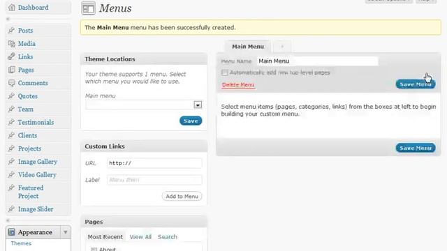Click the Theme Locations panel header
Image resolution: width=447 pixels, height=251 pixels.
[x=144, y=59]
